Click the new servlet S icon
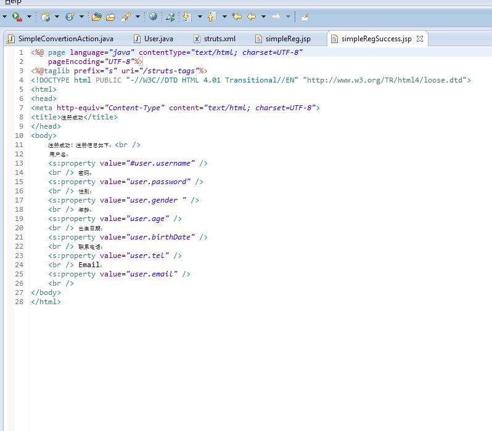492x431 pixels. click(70, 17)
